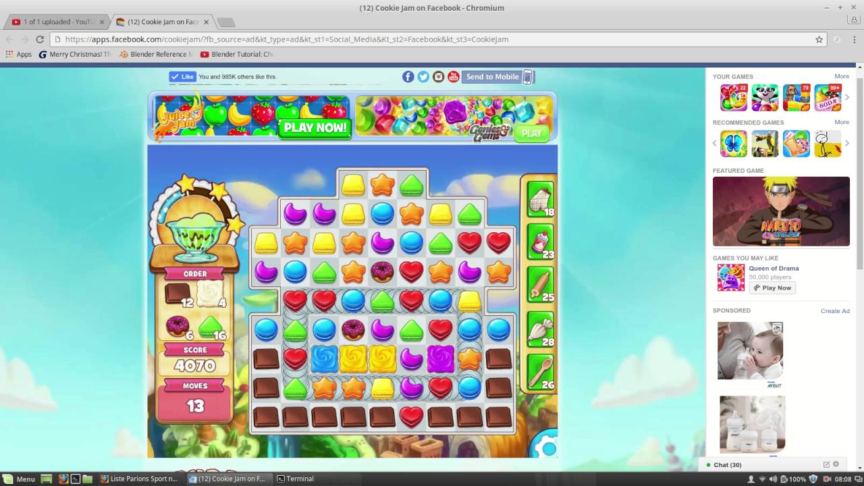Show next recommended games with right arrow
This screenshot has height=486, width=864.
(x=847, y=144)
